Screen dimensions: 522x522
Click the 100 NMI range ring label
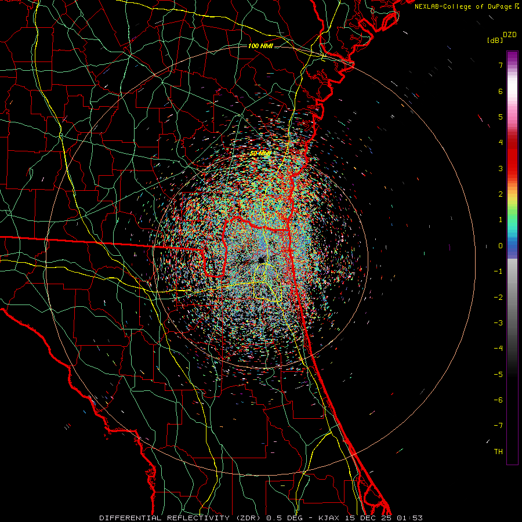pos(260,46)
